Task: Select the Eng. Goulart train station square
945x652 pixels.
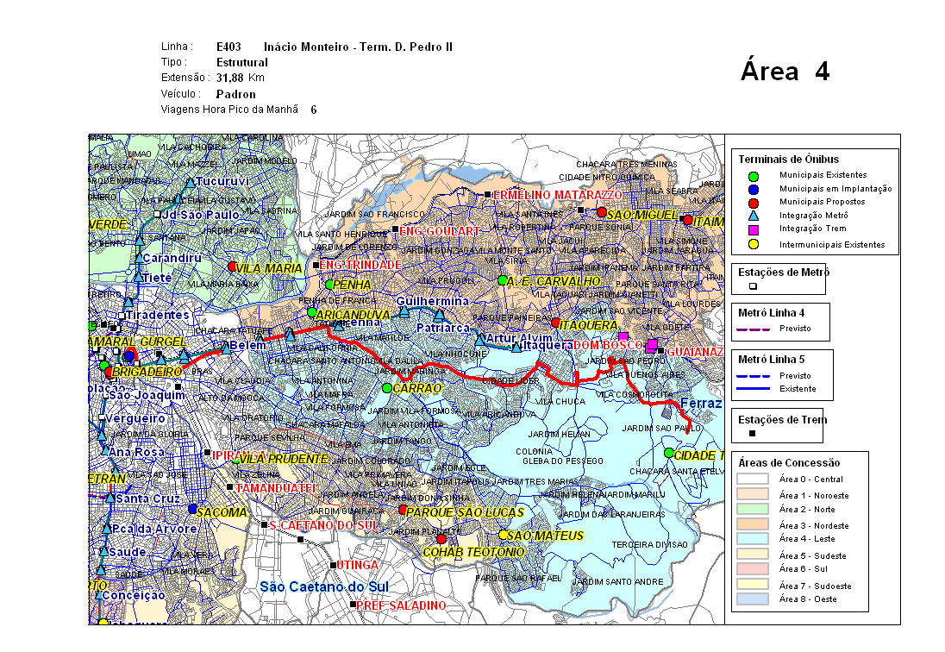Action: tap(395, 229)
